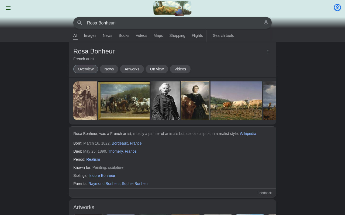This screenshot has height=215, width=345.
Task: Click the Artworks section heading
Action: click(84, 207)
